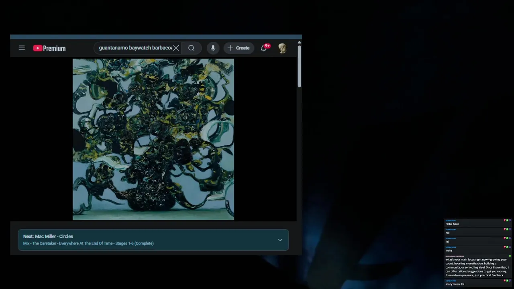The width and height of the screenshot is (514, 289).
Task: Click the 'Next: Mac Miller - Circles' title
Action: pos(48,236)
